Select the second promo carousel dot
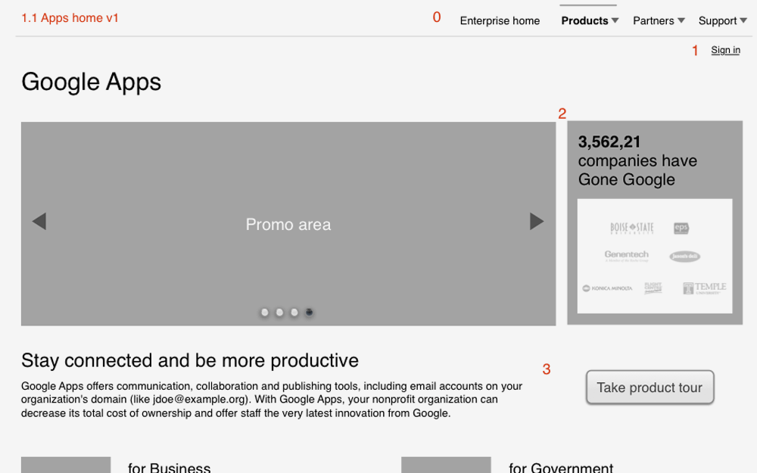 pyautogui.click(x=279, y=312)
